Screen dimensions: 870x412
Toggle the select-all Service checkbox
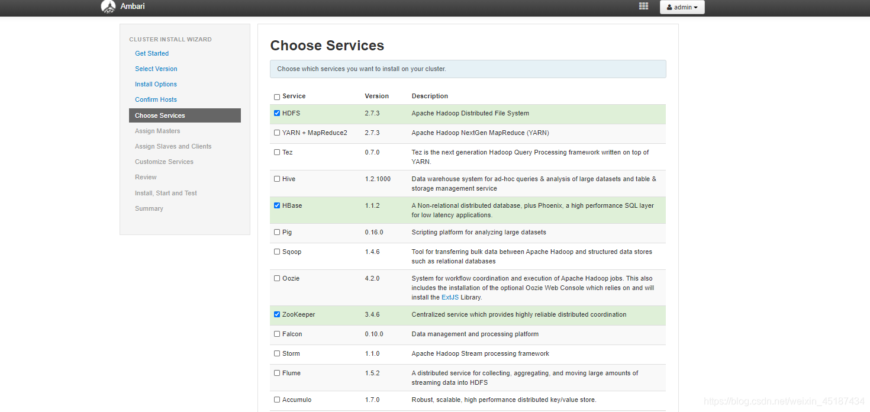click(x=277, y=96)
